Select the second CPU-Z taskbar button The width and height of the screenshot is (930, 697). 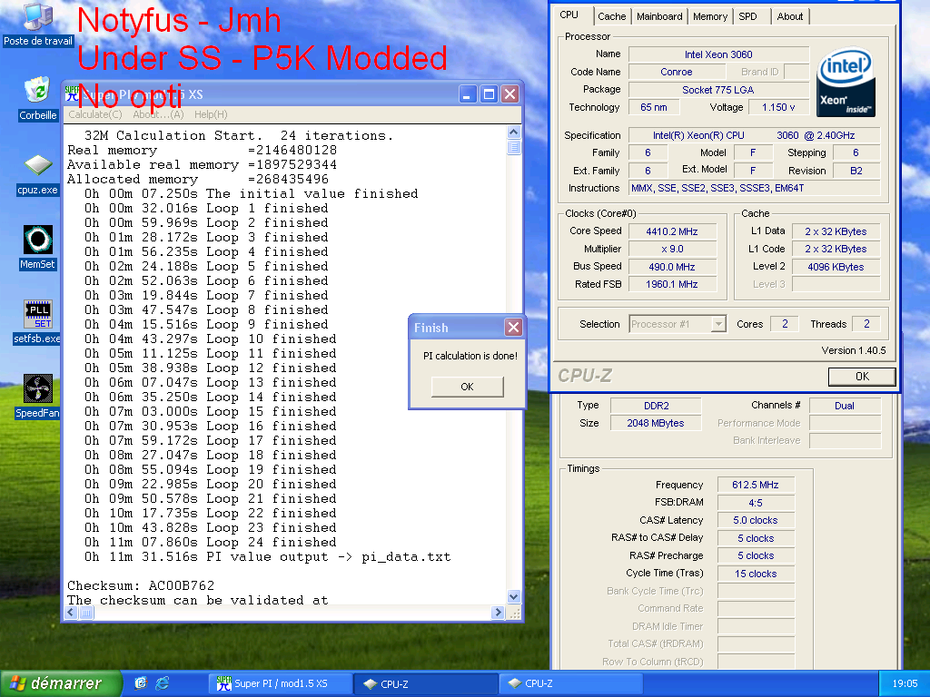click(x=570, y=683)
